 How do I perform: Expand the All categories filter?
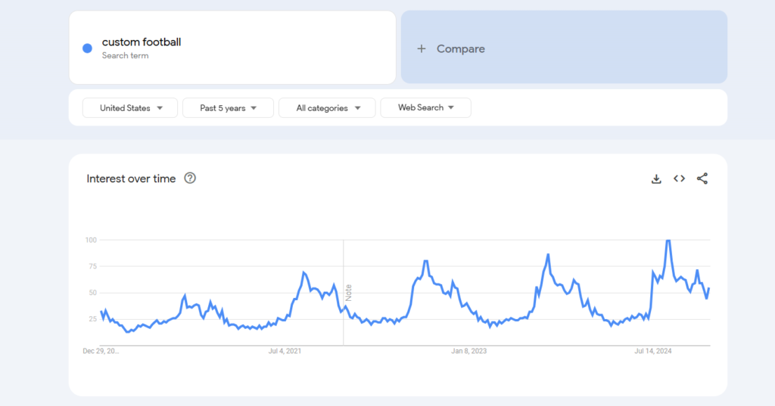coord(327,108)
